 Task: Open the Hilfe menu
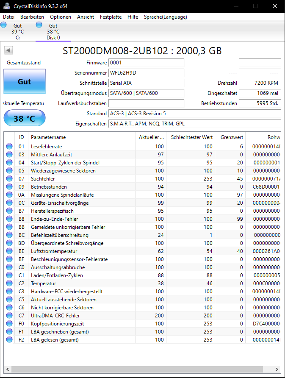[x=133, y=17]
